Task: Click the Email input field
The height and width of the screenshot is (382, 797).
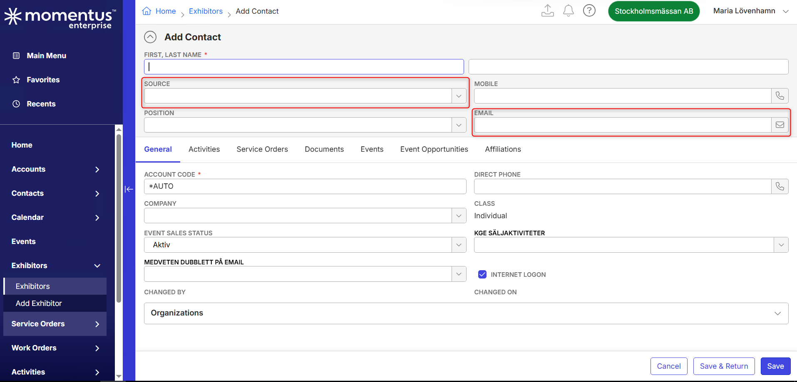Action: pyautogui.click(x=623, y=125)
